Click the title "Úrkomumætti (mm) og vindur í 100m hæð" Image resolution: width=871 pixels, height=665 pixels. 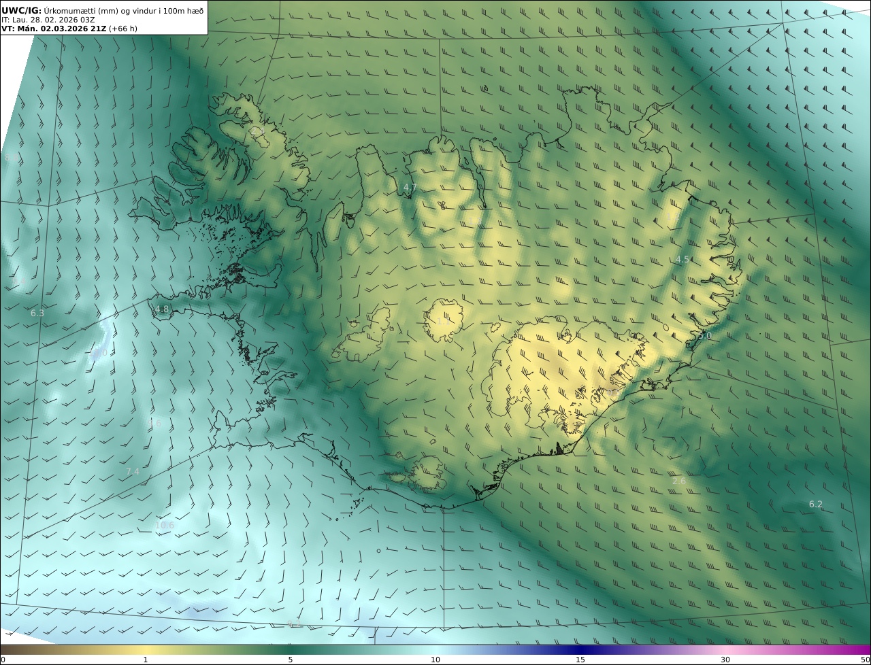(x=124, y=10)
